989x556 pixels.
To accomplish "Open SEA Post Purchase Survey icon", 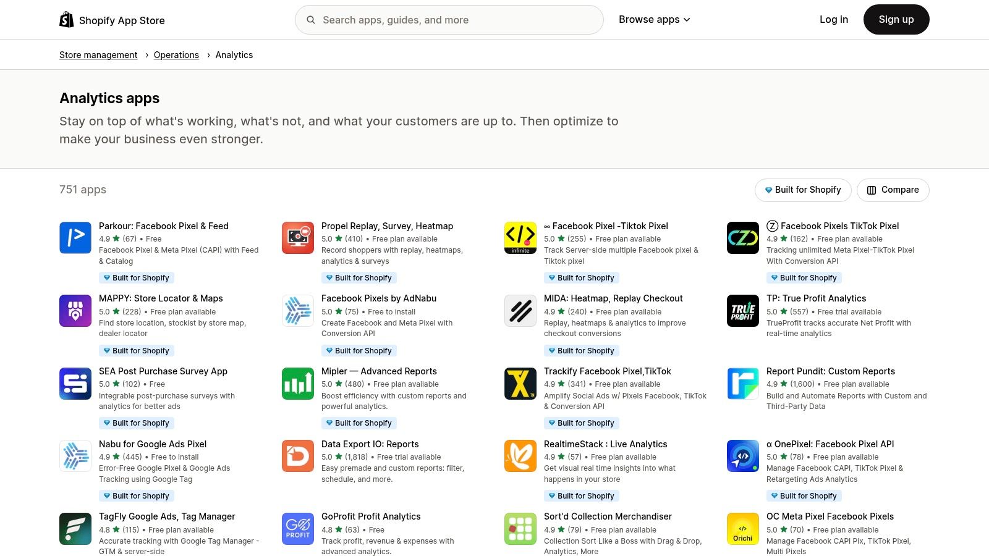I will pos(75,384).
